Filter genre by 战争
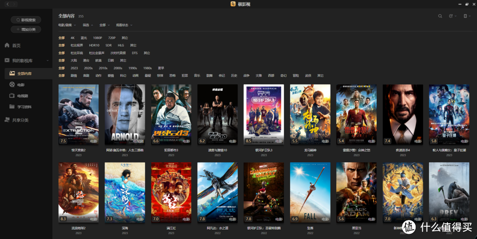Screen dimensions: 477x239 tap(246, 75)
